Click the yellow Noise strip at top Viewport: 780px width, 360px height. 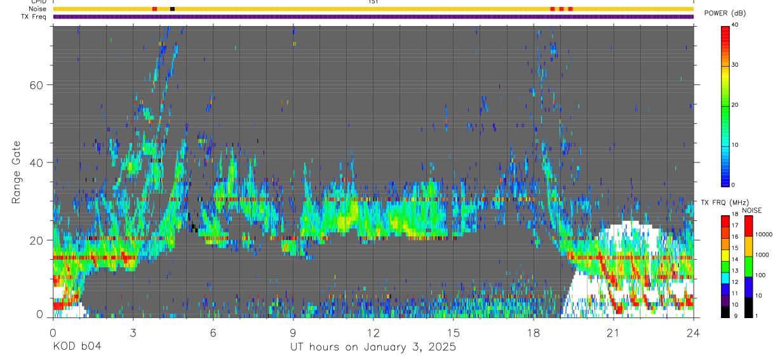[373, 9]
